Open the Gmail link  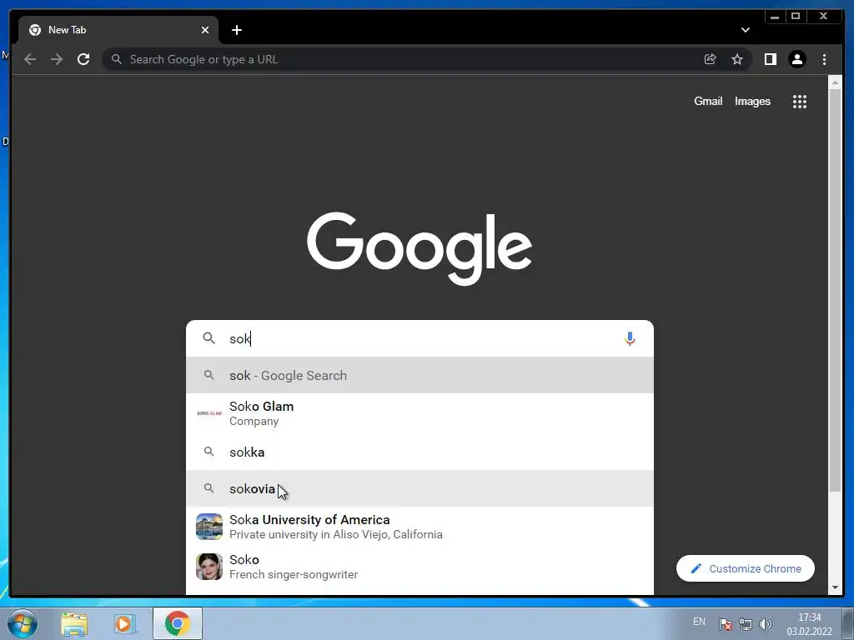click(x=708, y=101)
